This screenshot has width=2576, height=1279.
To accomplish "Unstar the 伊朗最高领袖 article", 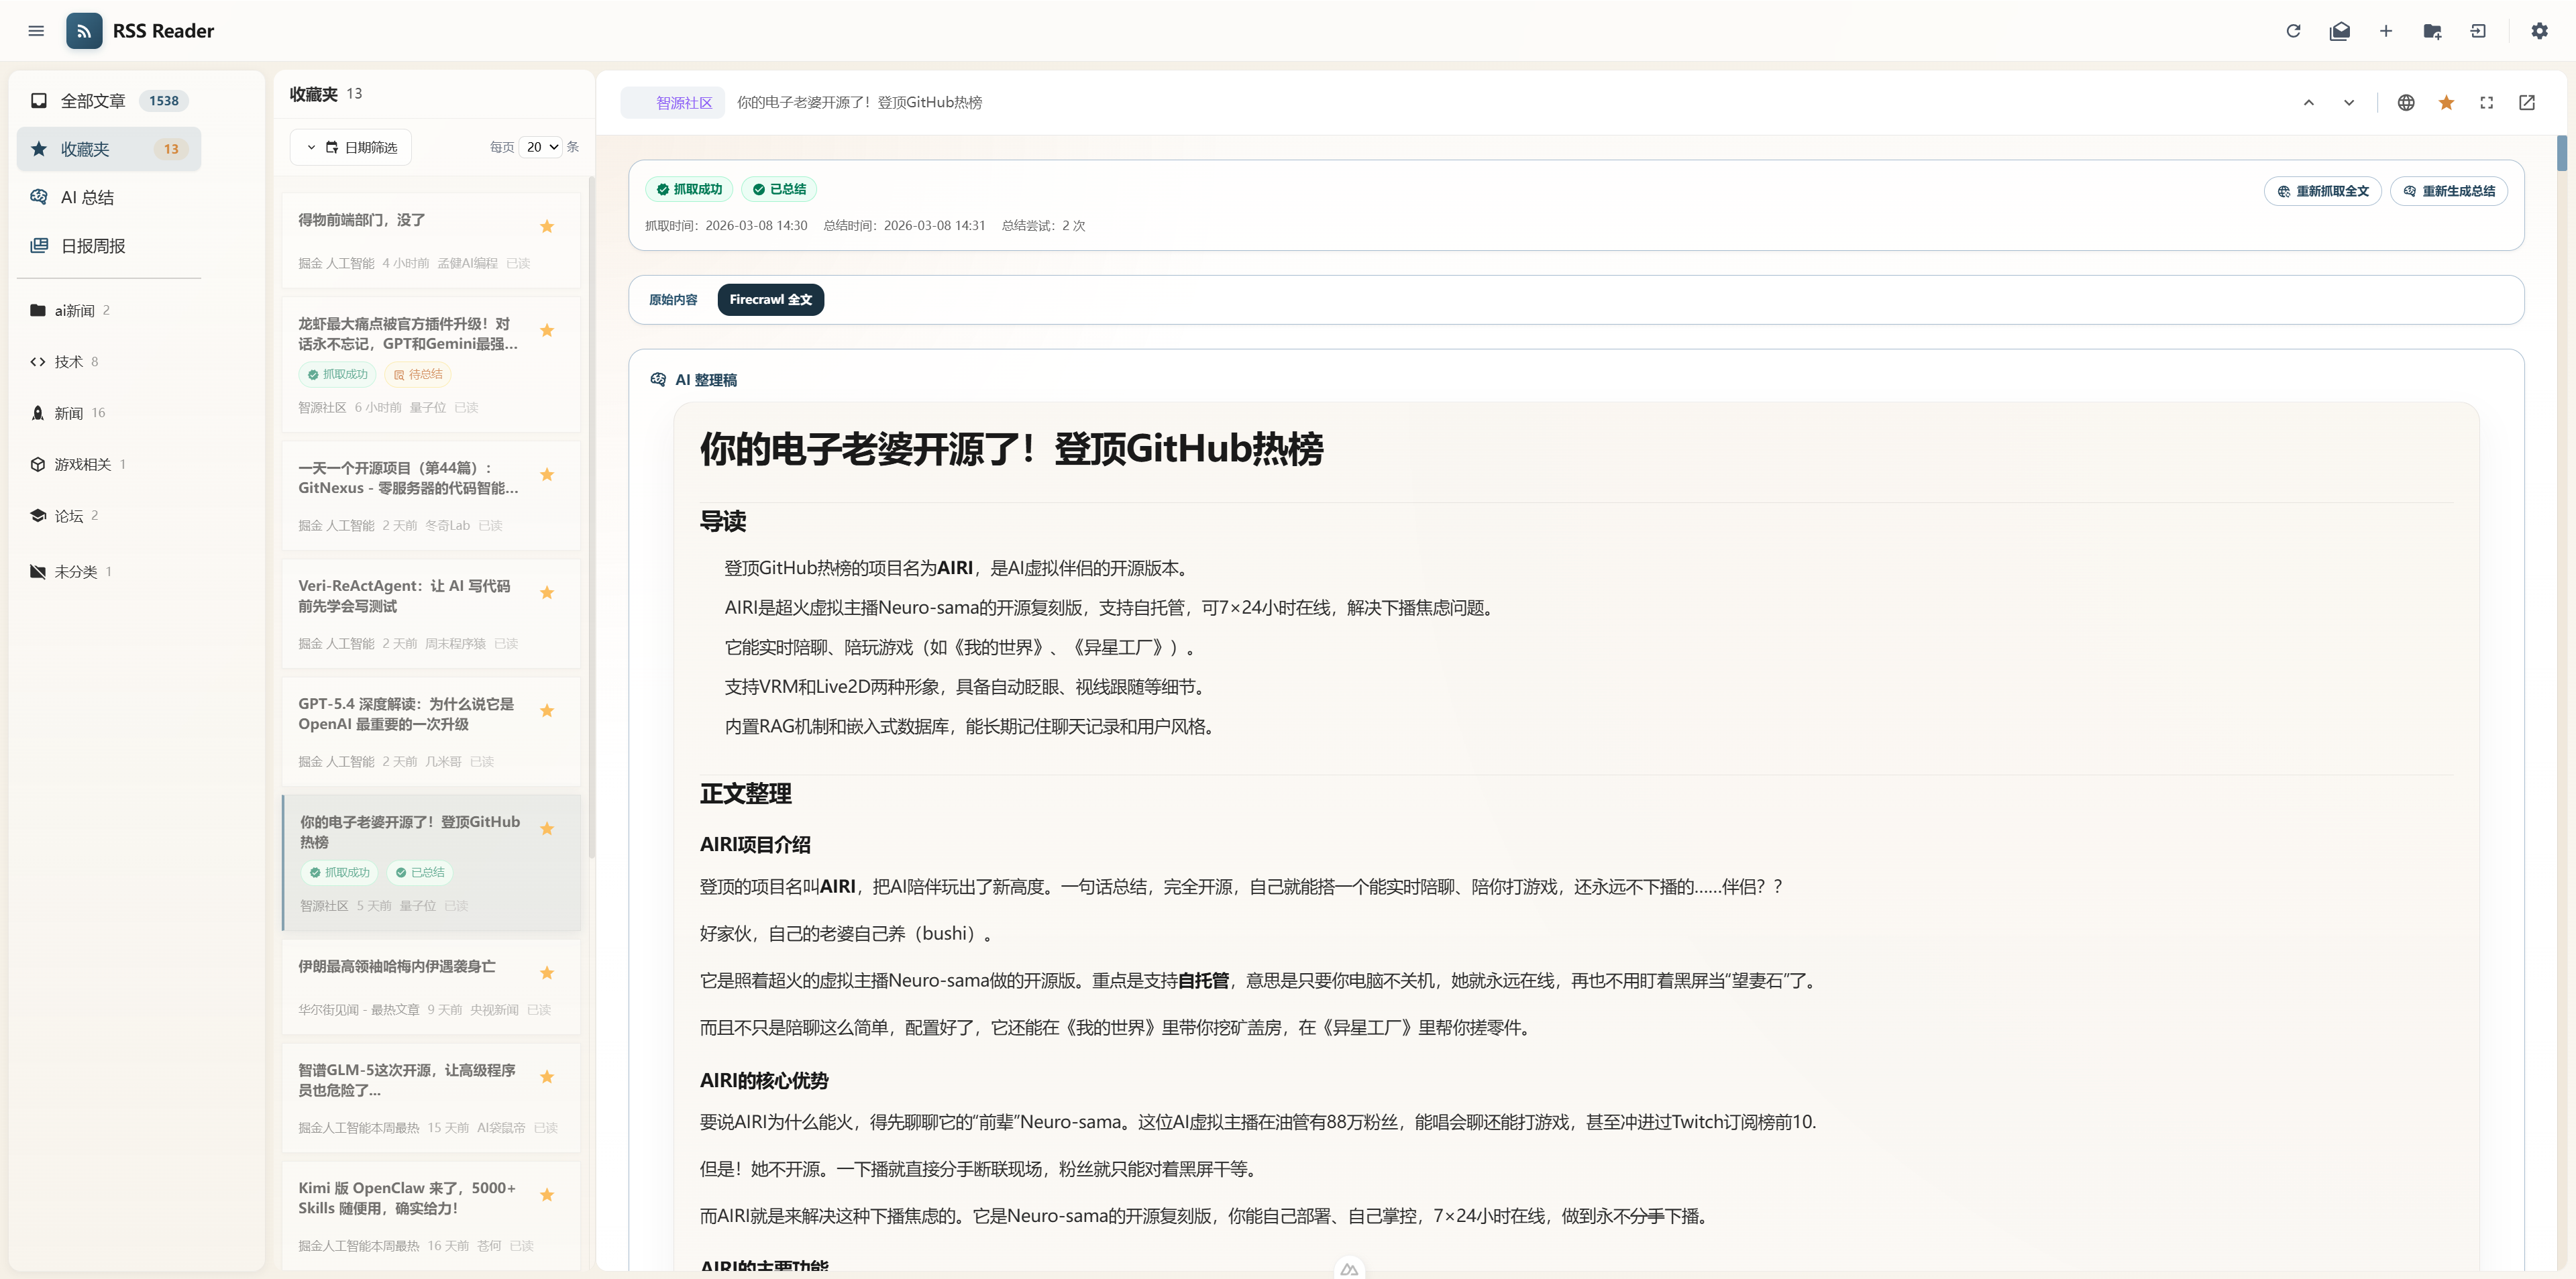I will [x=547, y=972].
